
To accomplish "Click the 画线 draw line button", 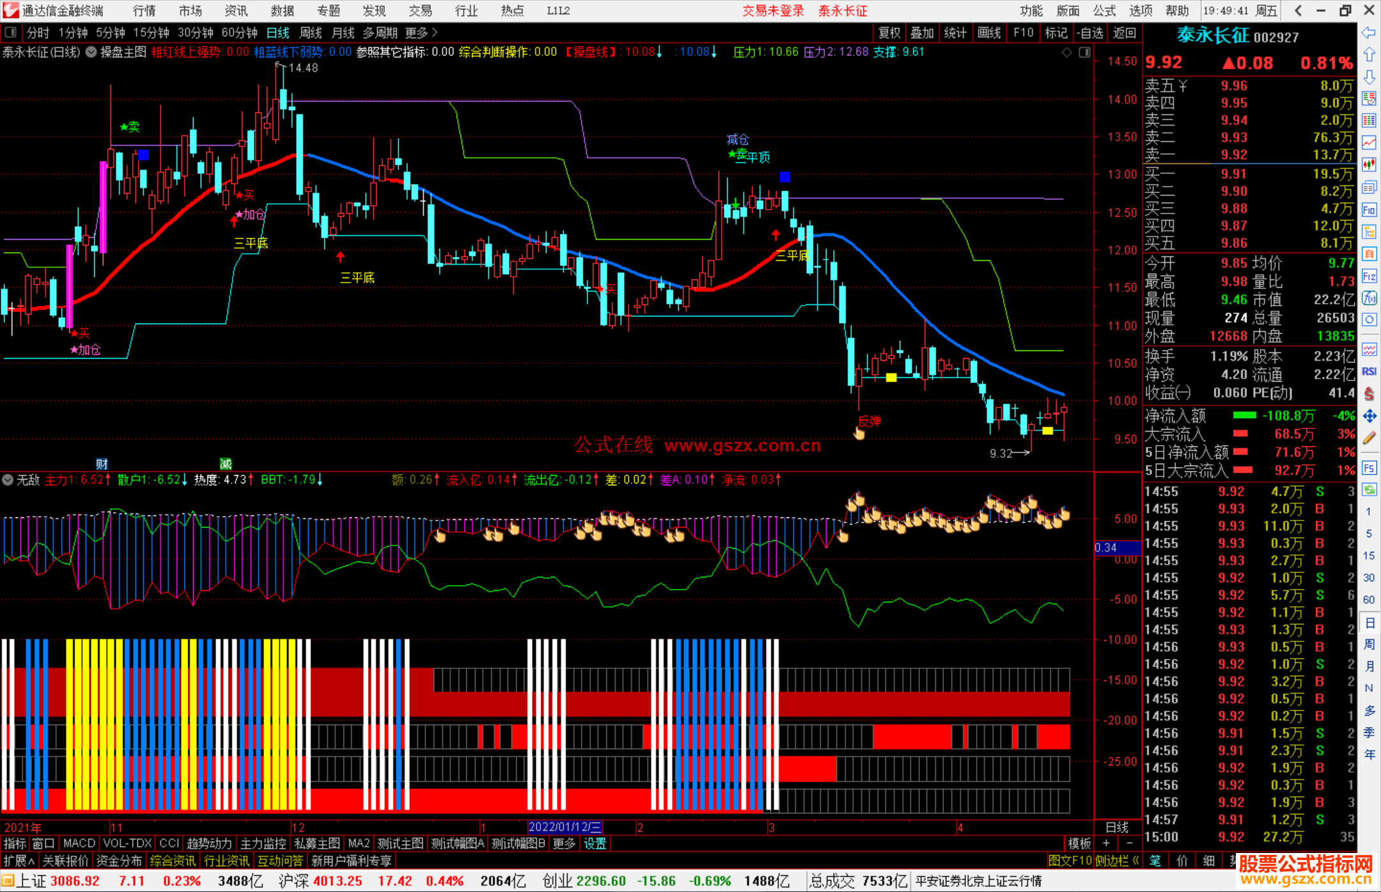I will [989, 33].
